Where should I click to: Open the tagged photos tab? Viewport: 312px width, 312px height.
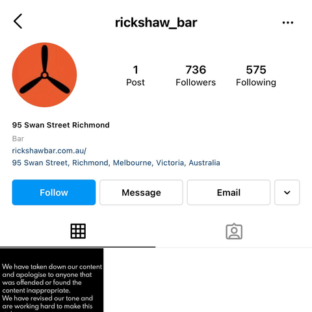[x=234, y=231]
